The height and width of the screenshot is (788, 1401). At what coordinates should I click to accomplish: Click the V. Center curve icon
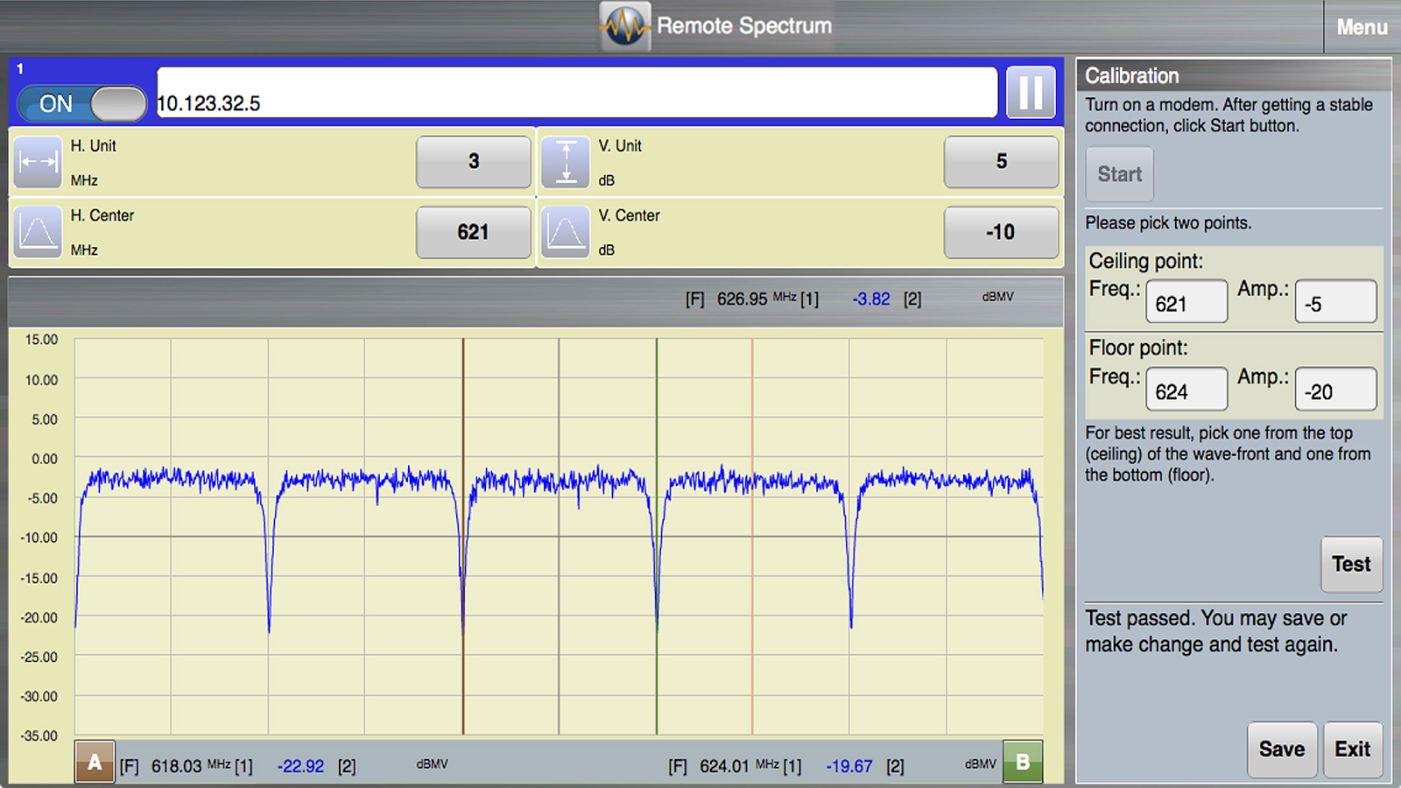click(566, 232)
